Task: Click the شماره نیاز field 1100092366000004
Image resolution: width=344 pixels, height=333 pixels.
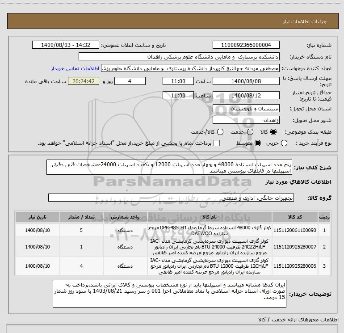Action: pyautogui.click(x=246, y=45)
